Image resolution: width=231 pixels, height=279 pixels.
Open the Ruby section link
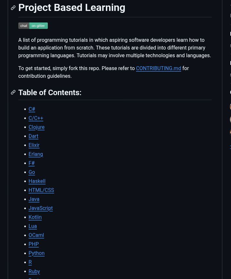click(x=34, y=271)
